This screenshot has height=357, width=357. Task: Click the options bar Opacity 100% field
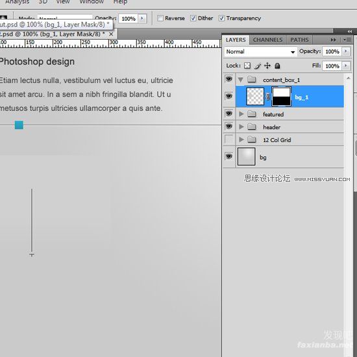coord(129,19)
